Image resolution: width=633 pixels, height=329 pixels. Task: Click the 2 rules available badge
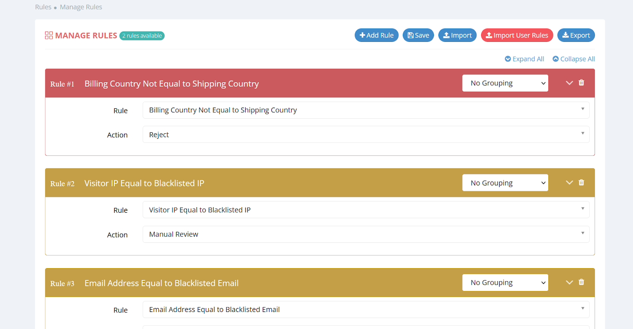click(x=142, y=36)
